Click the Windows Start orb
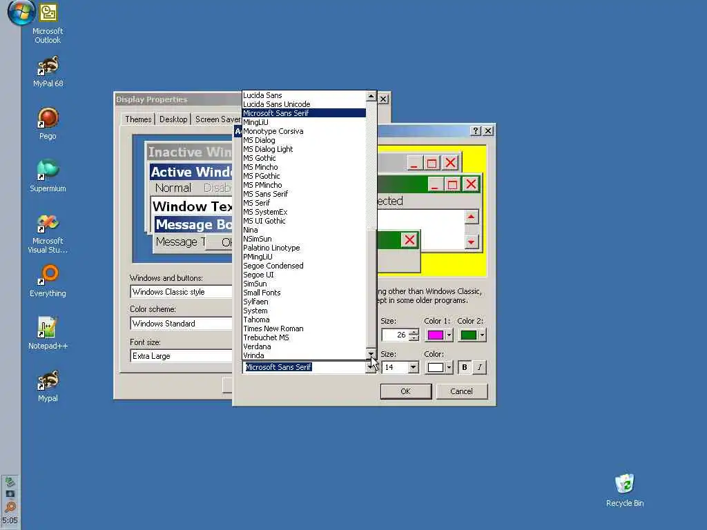 pos(20,12)
